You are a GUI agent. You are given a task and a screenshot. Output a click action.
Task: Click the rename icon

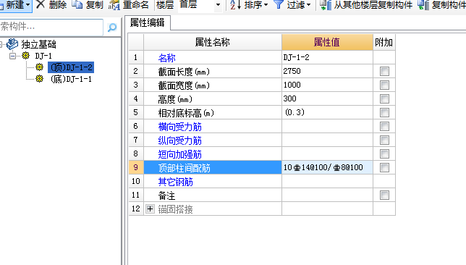114,5
